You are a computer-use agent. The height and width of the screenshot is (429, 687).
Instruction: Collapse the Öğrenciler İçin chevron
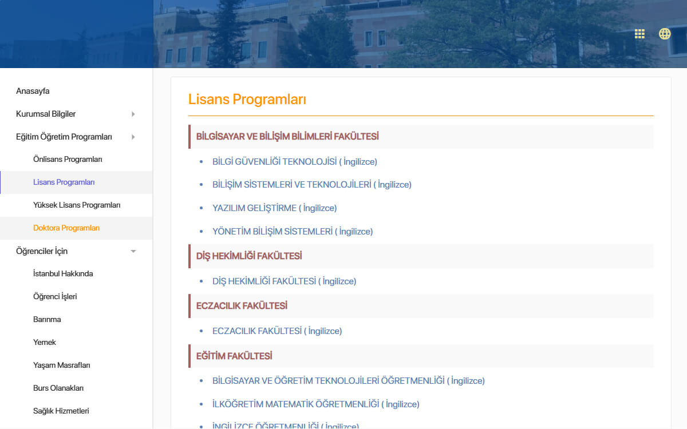pos(133,251)
